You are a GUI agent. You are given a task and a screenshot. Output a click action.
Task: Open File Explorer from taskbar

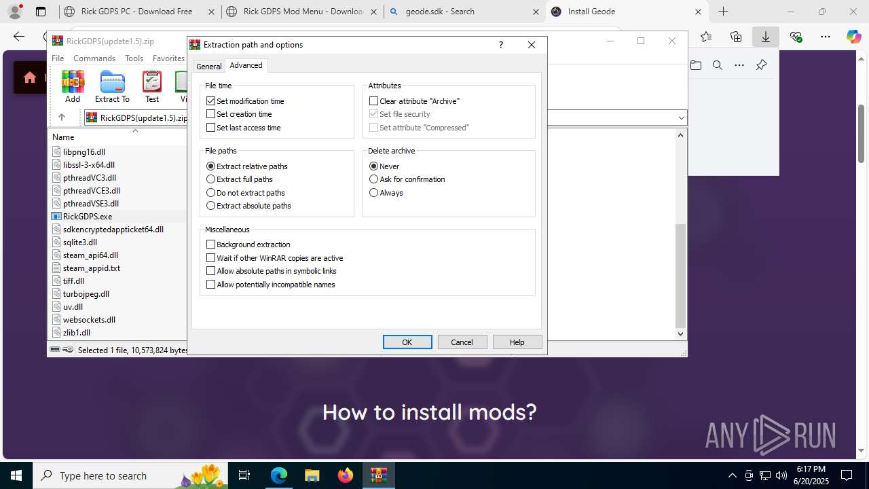tap(312, 475)
